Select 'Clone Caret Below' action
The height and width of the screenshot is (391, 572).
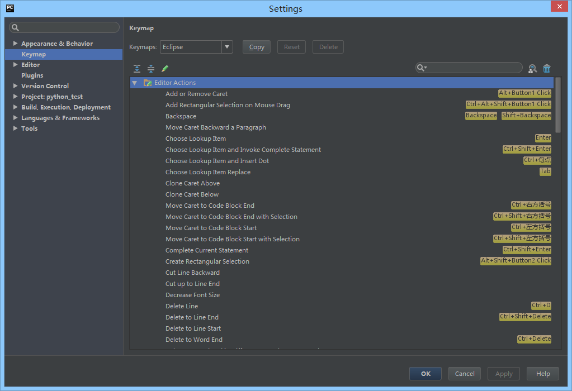point(192,194)
